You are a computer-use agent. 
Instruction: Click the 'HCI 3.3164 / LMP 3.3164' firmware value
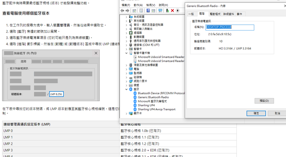pos(235,48)
